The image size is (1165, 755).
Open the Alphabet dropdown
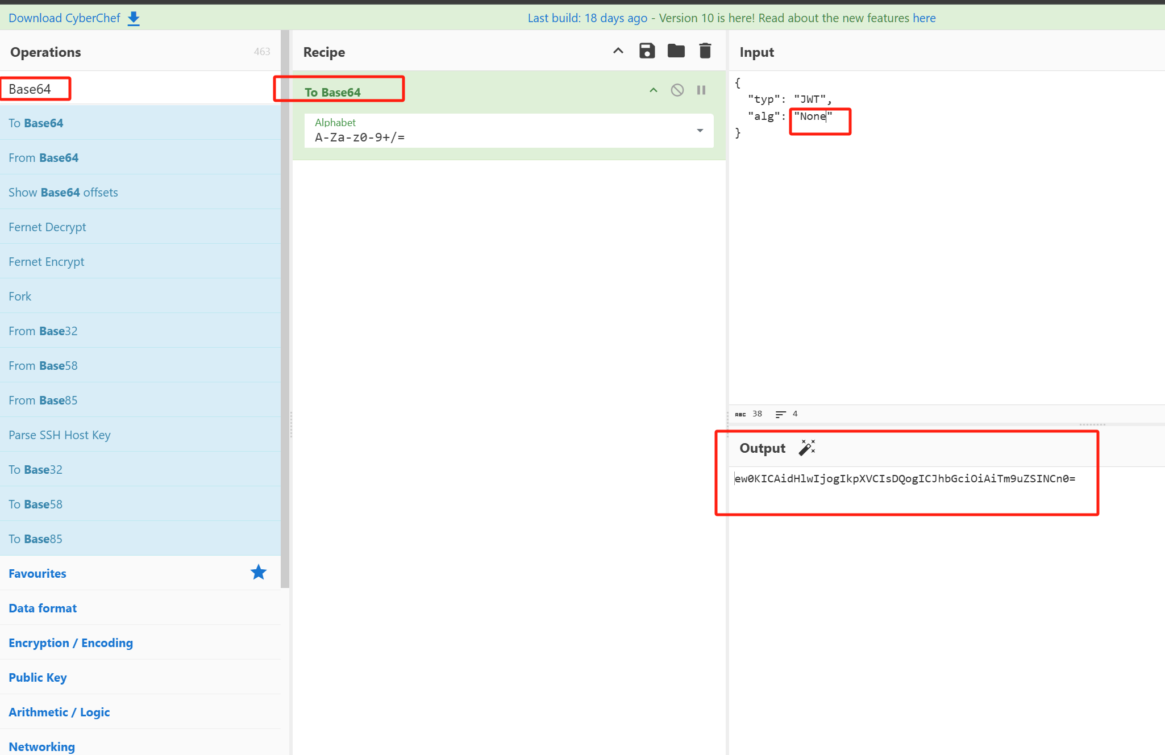[700, 131]
